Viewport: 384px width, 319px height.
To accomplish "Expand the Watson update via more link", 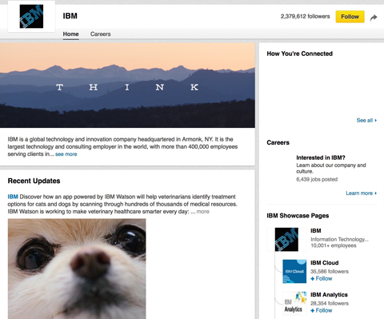I will pyautogui.click(x=203, y=212).
